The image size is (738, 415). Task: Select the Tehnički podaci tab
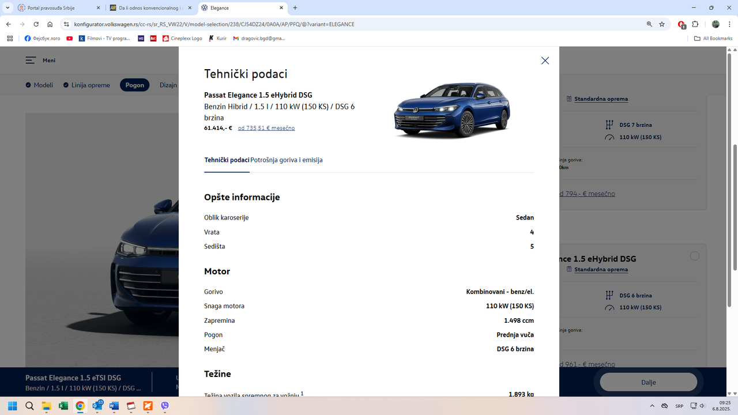pos(227,160)
